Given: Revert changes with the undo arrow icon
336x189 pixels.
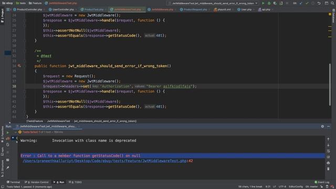Looking at the screenshot, I should click(x=319, y=3).
